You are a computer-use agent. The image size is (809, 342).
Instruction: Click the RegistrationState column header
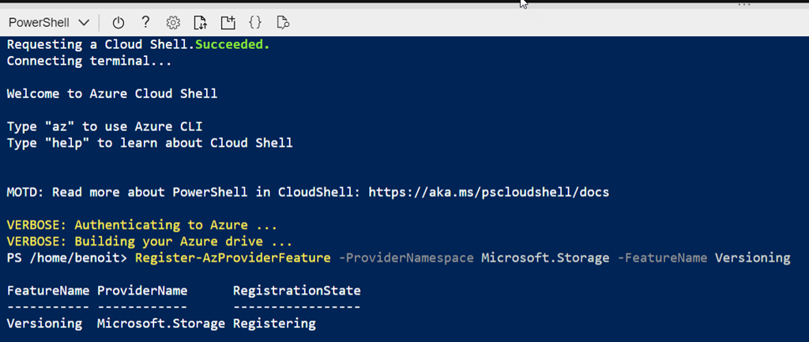(x=296, y=291)
